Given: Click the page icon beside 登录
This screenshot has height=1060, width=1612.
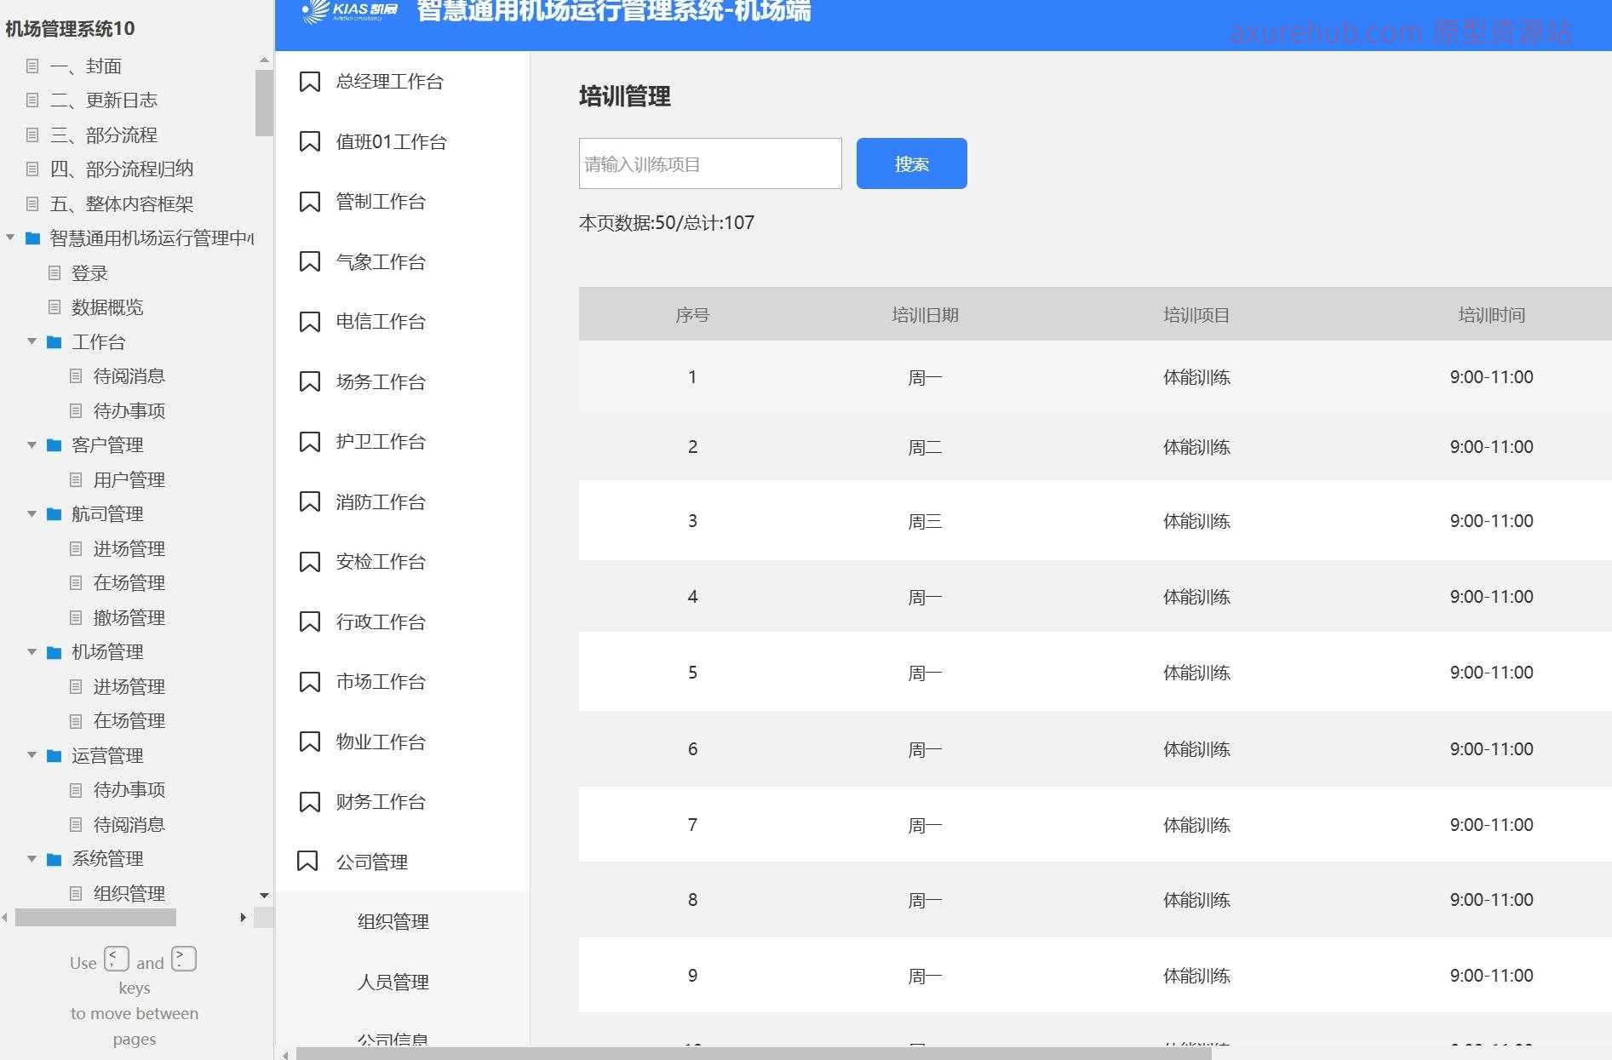Looking at the screenshot, I should point(54,272).
